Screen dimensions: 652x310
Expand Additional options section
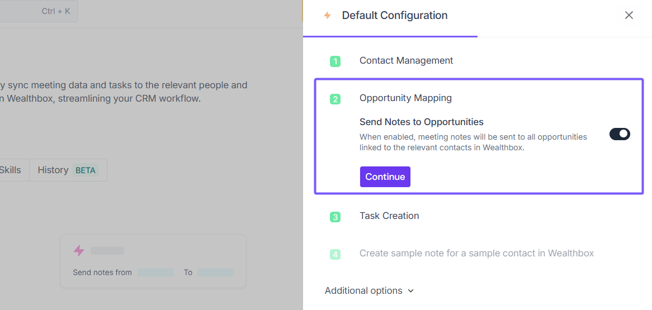point(369,290)
